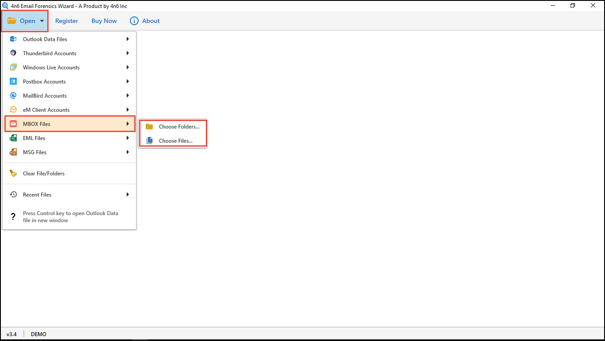Select the EML Files menu entry
Image resolution: width=605 pixels, height=341 pixels.
click(x=69, y=138)
